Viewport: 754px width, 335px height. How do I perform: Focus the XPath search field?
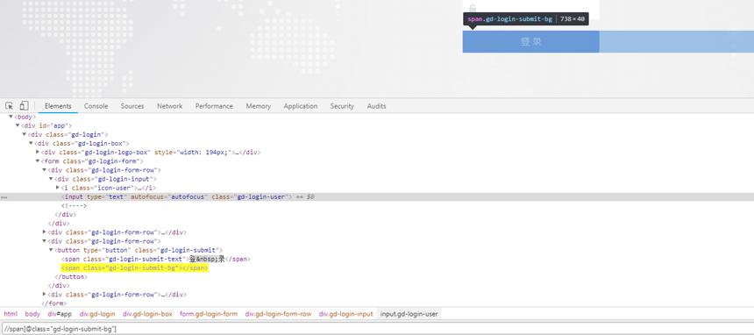pyautogui.click(x=377, y=329)
